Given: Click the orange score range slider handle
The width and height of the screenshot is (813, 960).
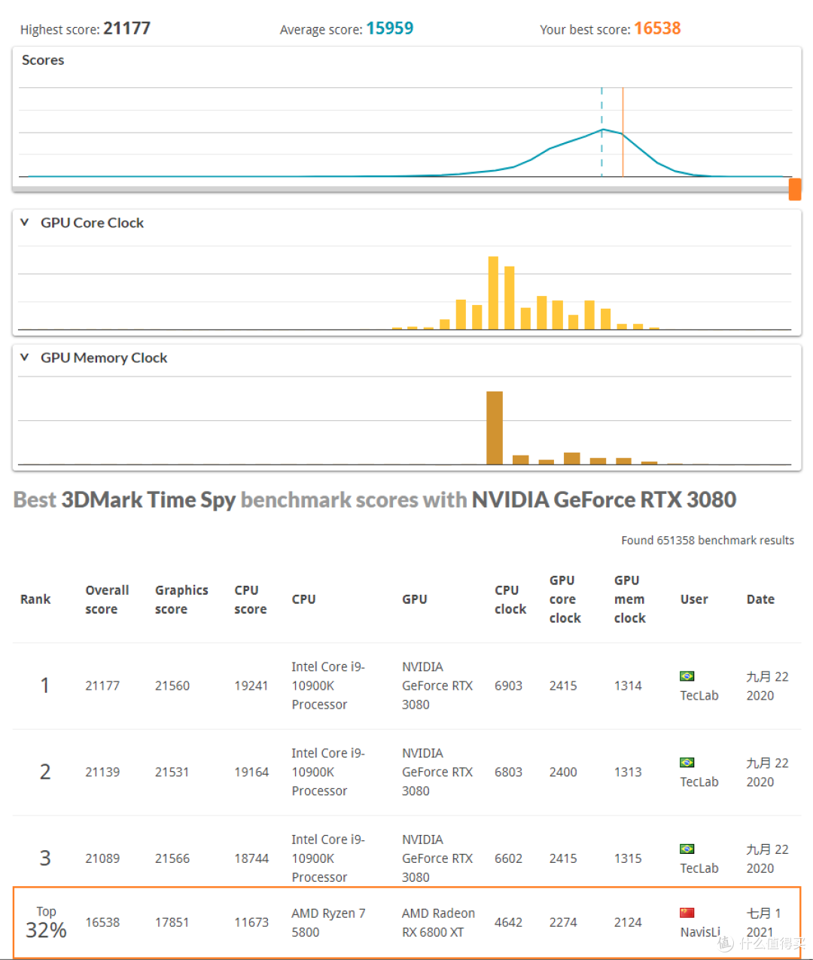Looking at the screenshot, I should pos(794,189).
